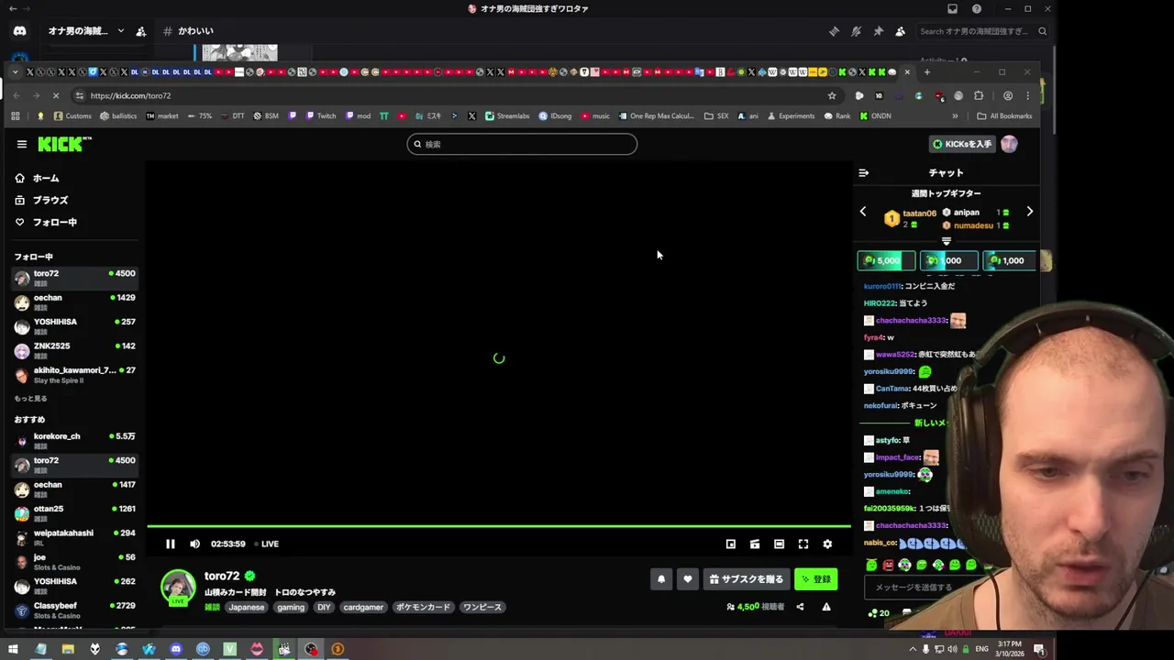Share the stream via share icon

click(800, 607)
